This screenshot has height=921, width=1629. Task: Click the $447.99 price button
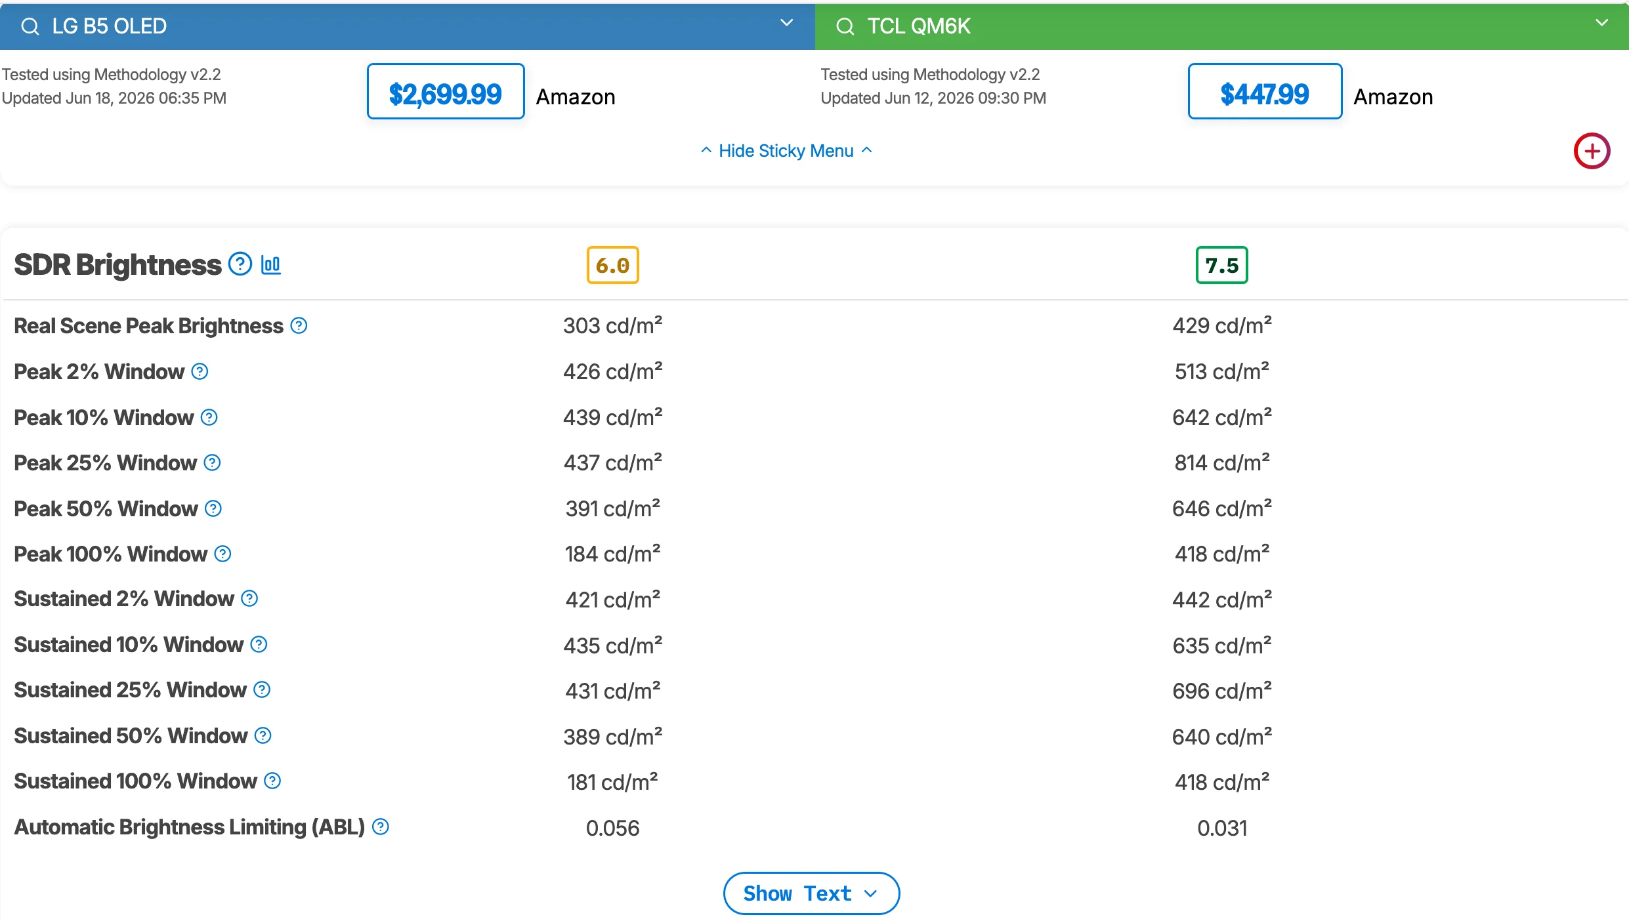click(1265, 91)
